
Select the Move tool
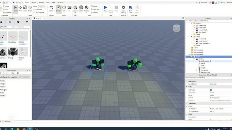click(x=20, y=9)
